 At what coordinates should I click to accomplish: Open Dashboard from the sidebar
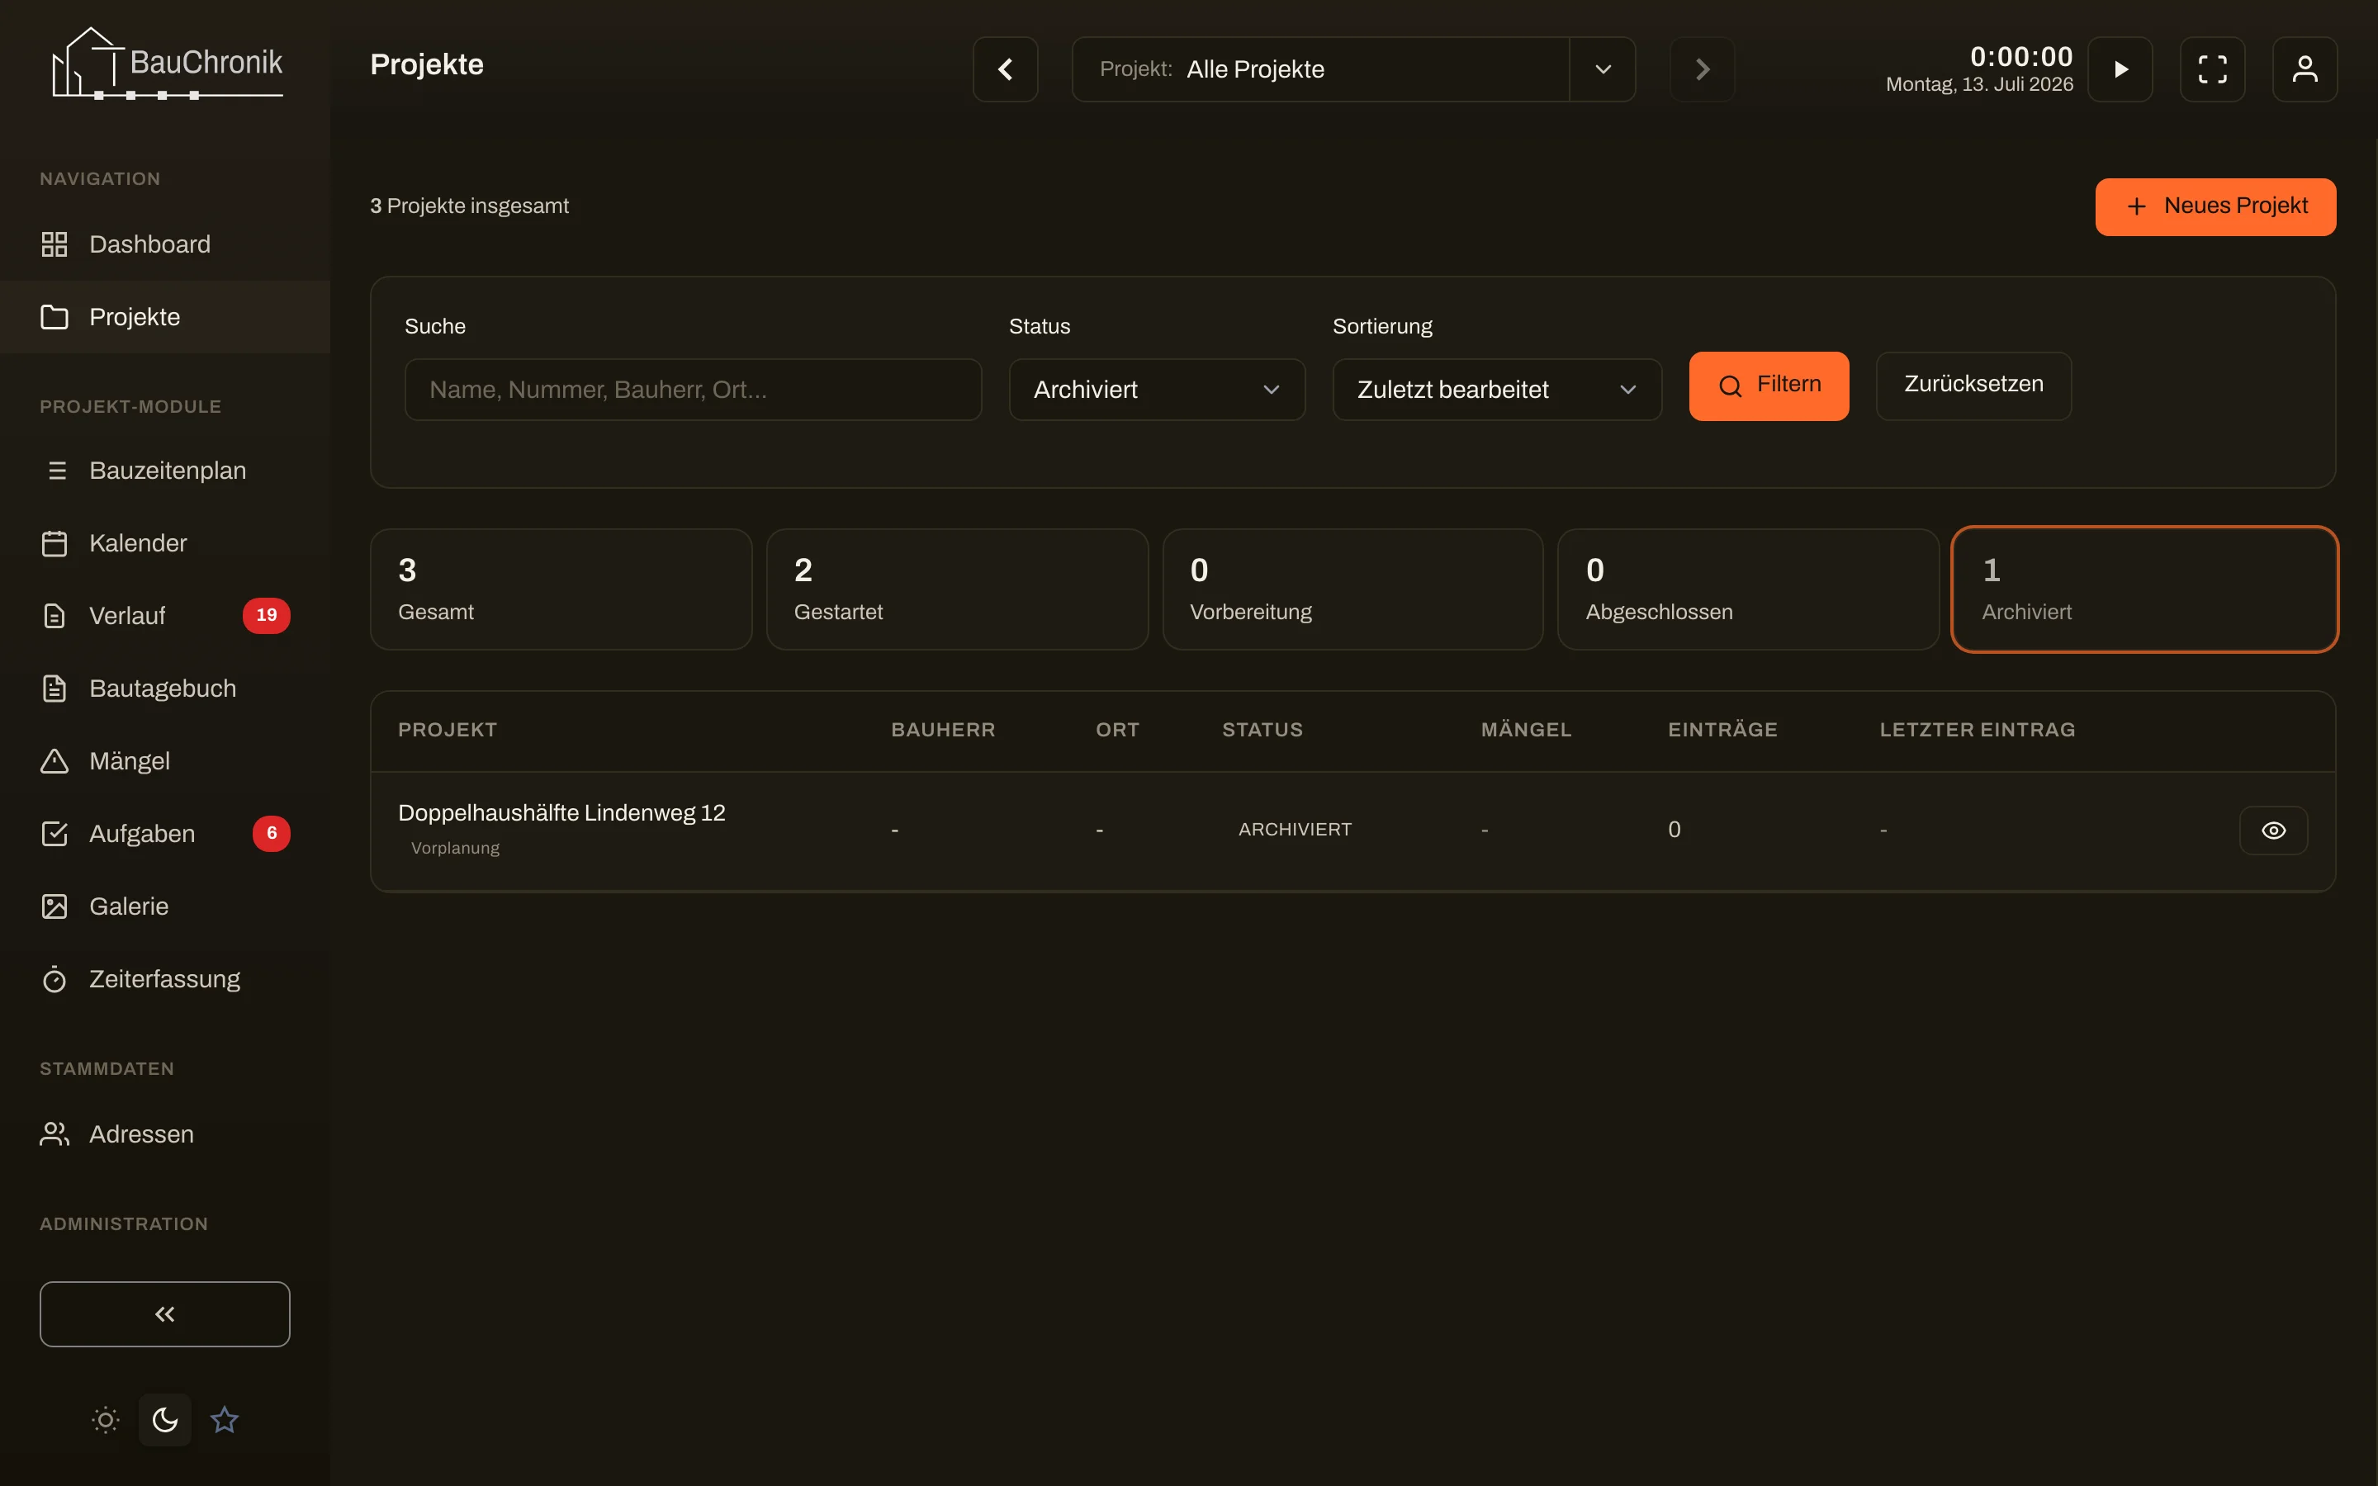coord(165,244)
